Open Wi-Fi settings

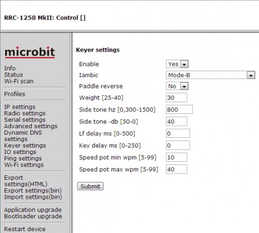tap(24, 165)
